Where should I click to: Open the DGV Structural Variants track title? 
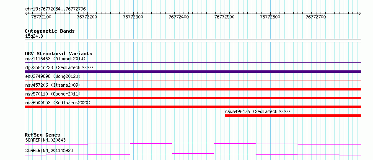[x=59, y=54]
